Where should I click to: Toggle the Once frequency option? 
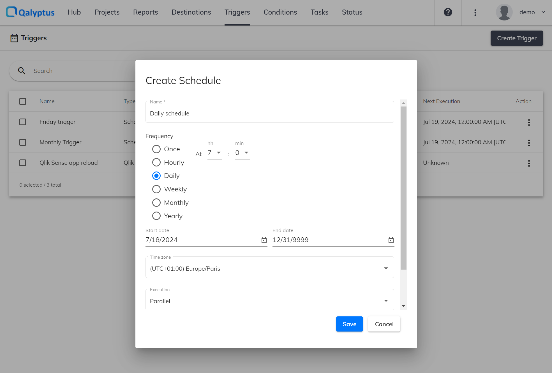156,149
